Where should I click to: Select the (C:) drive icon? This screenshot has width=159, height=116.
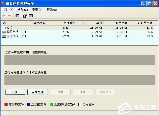click(x=4, y=28)
